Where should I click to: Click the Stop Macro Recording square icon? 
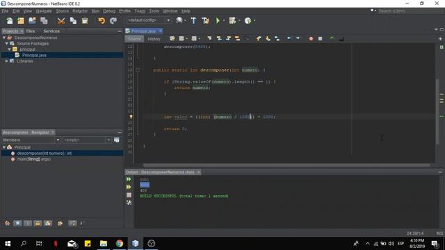(320, 39)
